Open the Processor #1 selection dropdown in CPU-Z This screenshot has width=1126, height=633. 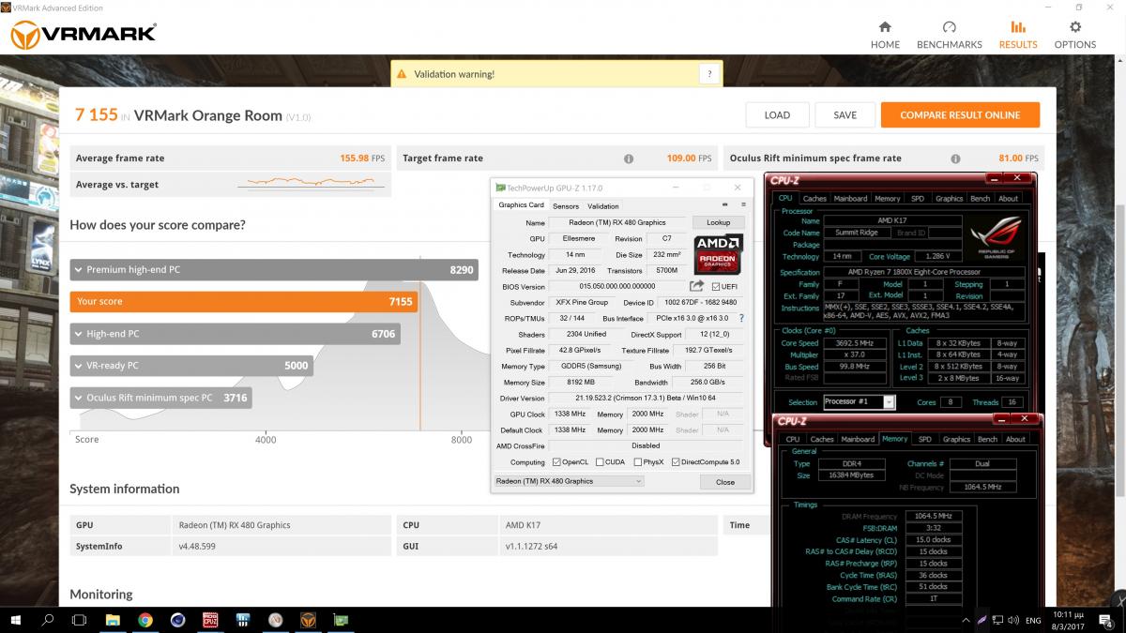pyautogui.click(x=860, y=401)
